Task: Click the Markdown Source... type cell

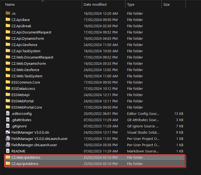Action: click(143, 152)
